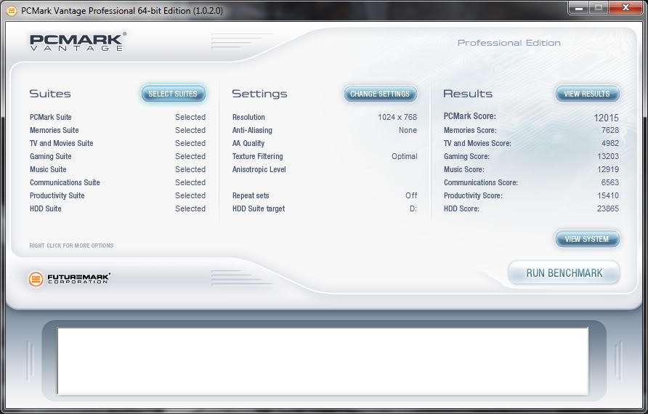Click the Settings section heading
648x414 pixels.
[259, 94]
